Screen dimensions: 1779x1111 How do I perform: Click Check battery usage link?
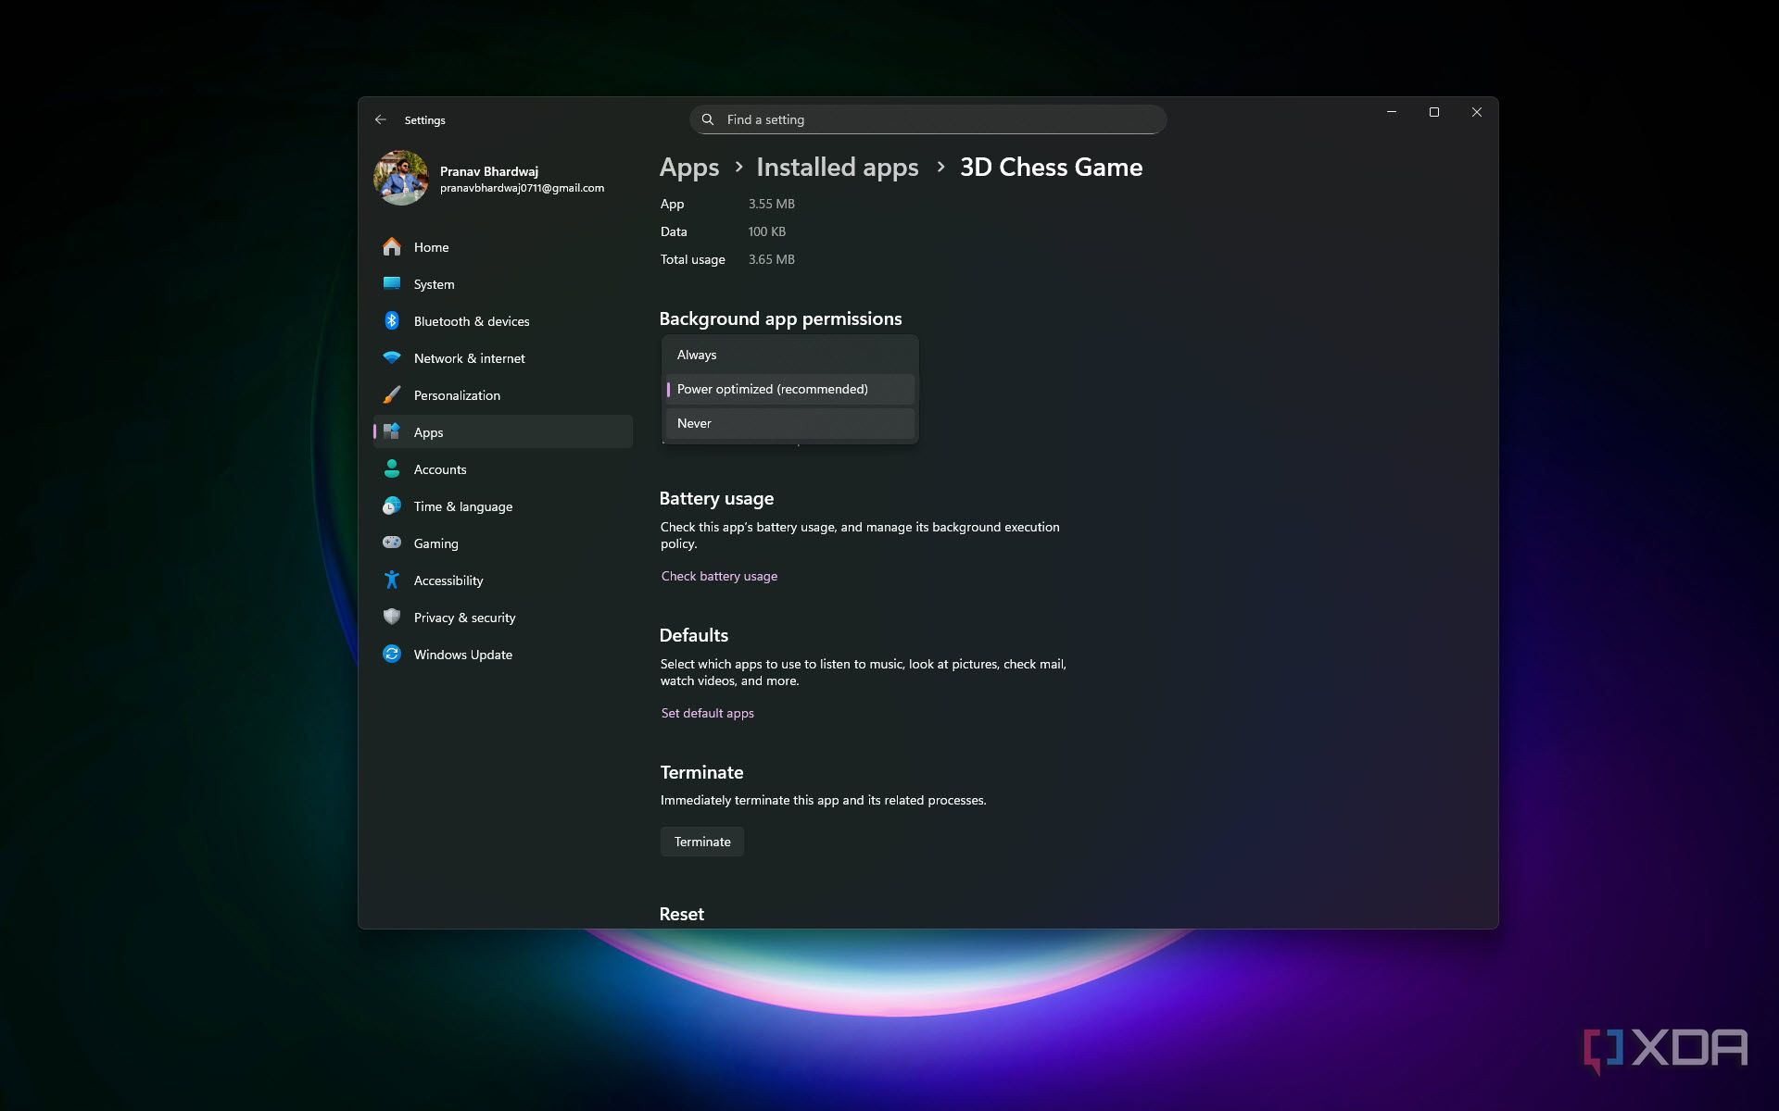point(719,576)
